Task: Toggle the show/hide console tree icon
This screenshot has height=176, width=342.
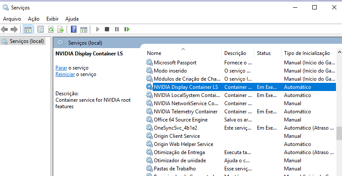Action: coord(28,29)
